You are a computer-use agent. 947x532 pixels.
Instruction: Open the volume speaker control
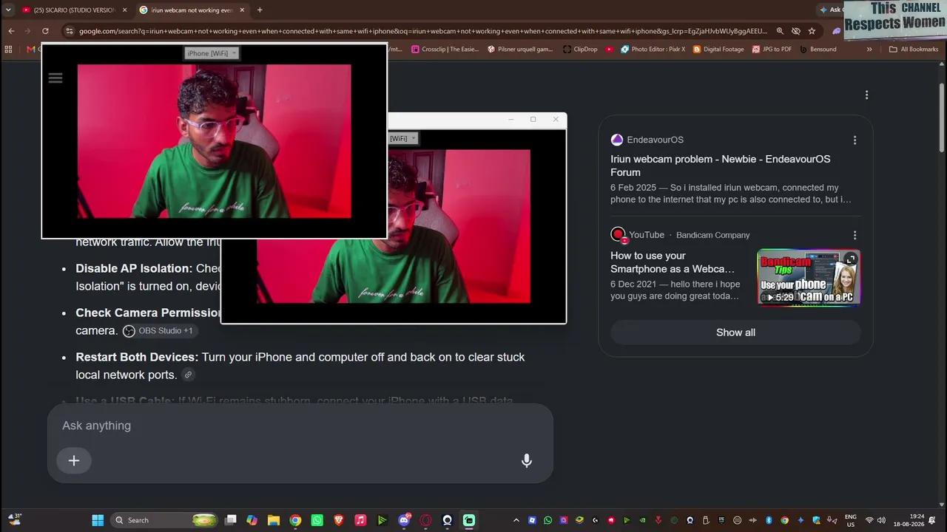(881, 520)
